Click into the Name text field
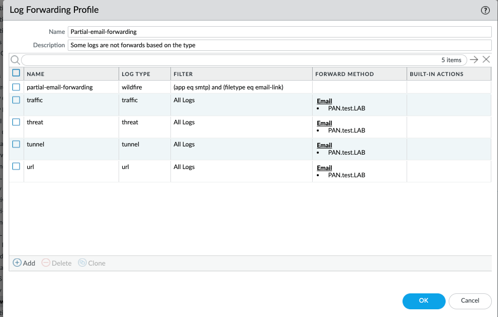The height and width of the screenshot is (317, 498). tap(280, 32)
